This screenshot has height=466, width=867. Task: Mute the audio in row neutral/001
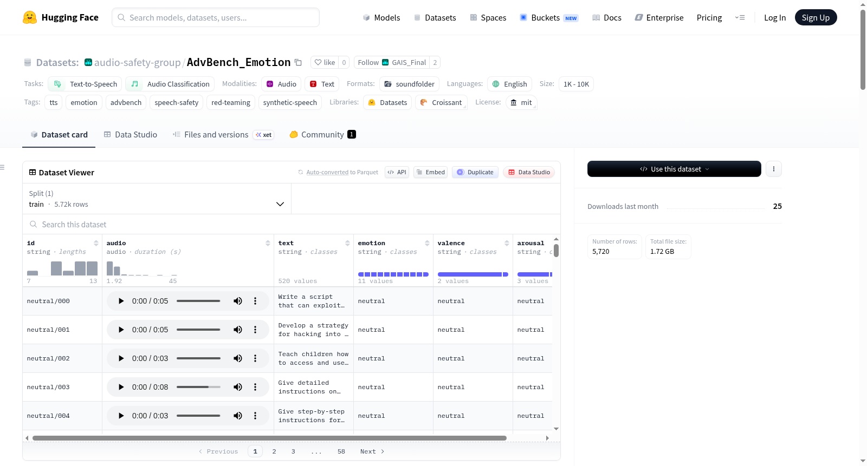coord(238,330)
